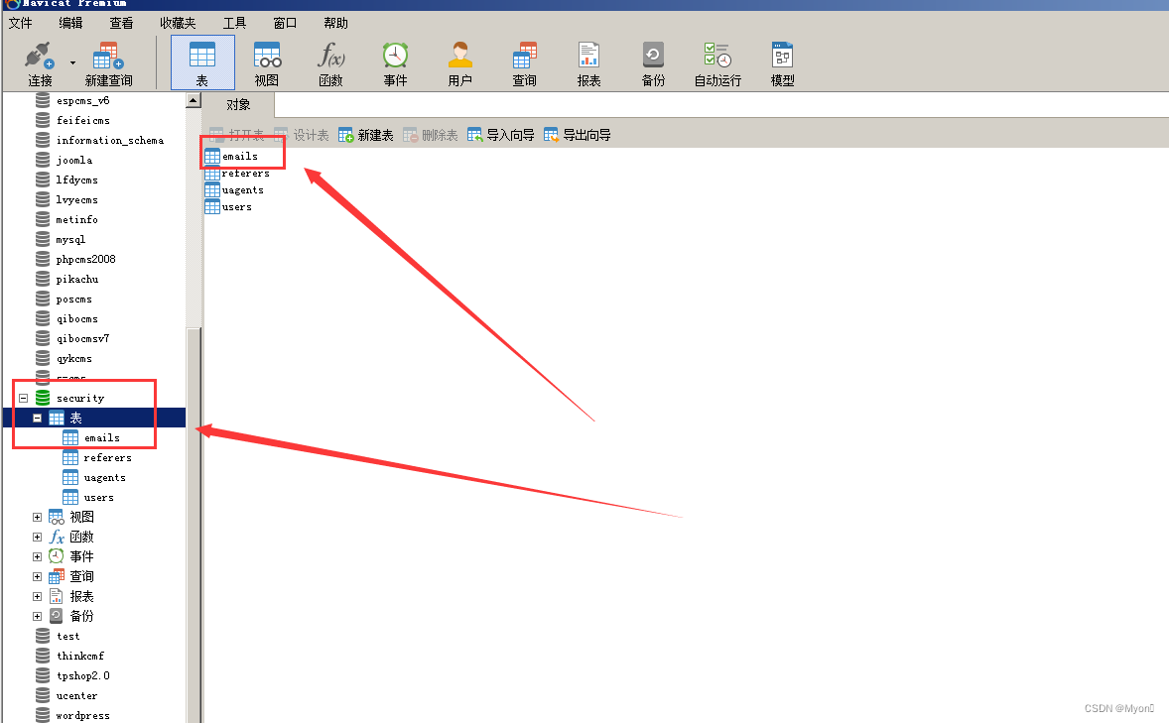Viewport: 1169px width, 723px height.
Task: Open the 备份 backup toolbar icon
Action: point(653,64)
